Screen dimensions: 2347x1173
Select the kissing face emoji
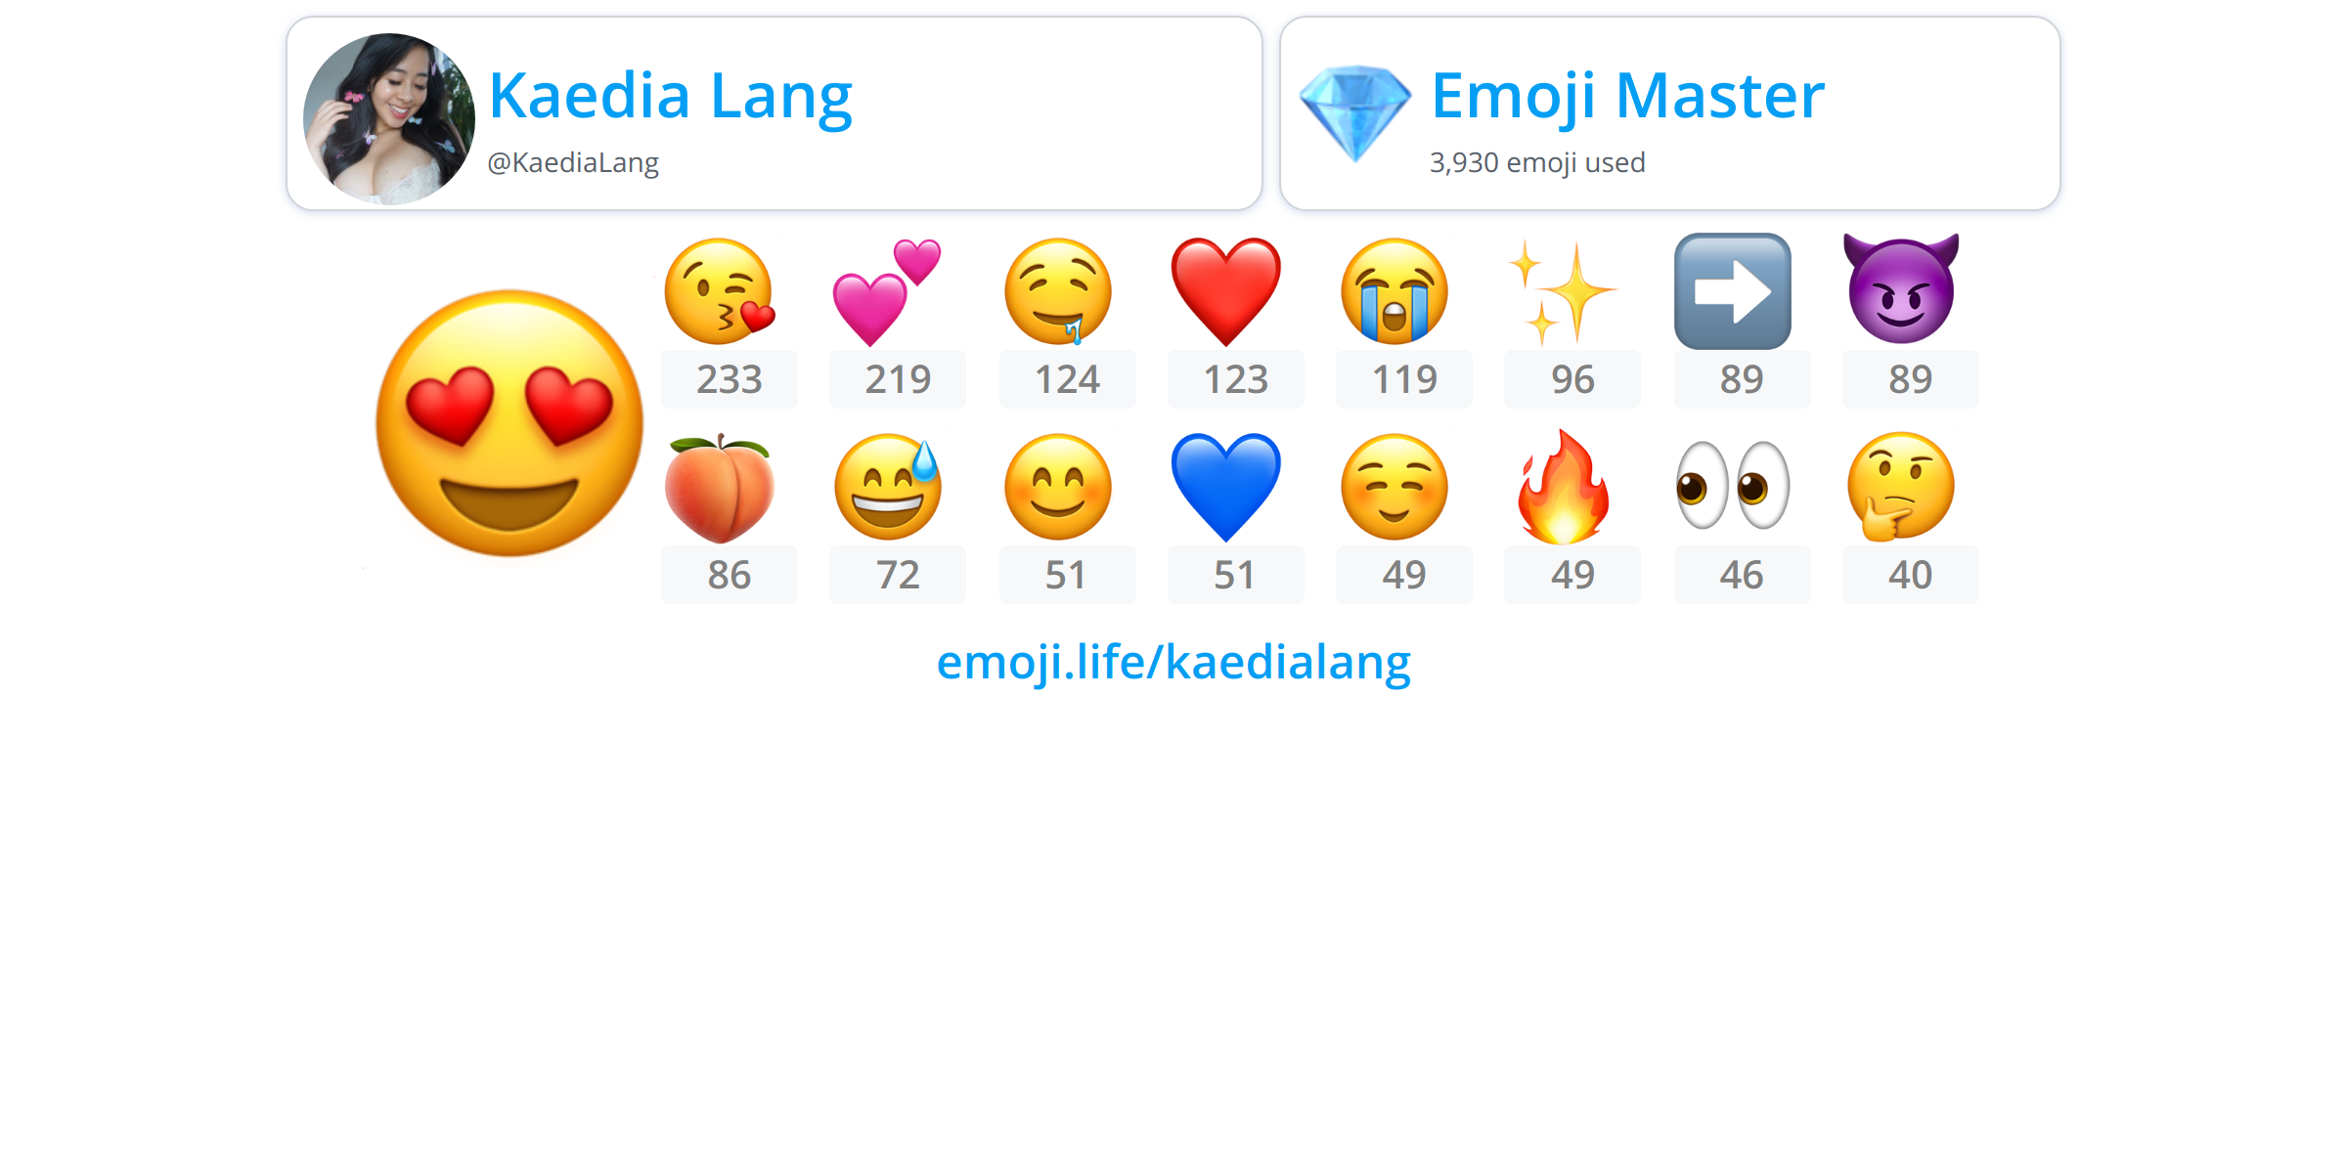[720, 291]
